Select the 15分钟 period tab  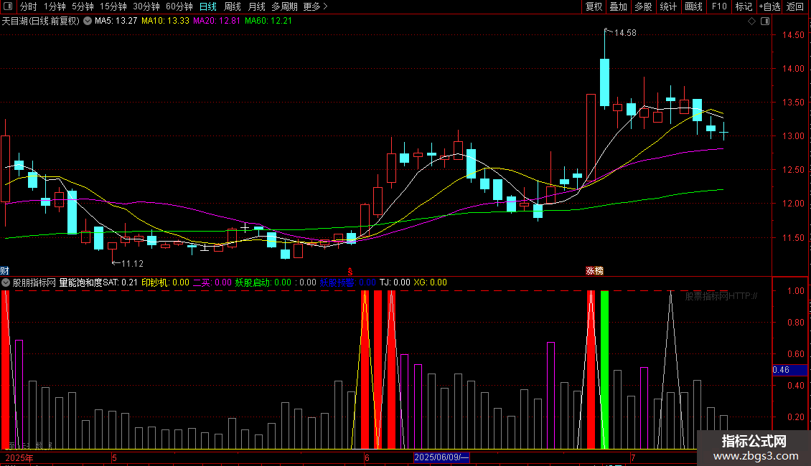113,6
